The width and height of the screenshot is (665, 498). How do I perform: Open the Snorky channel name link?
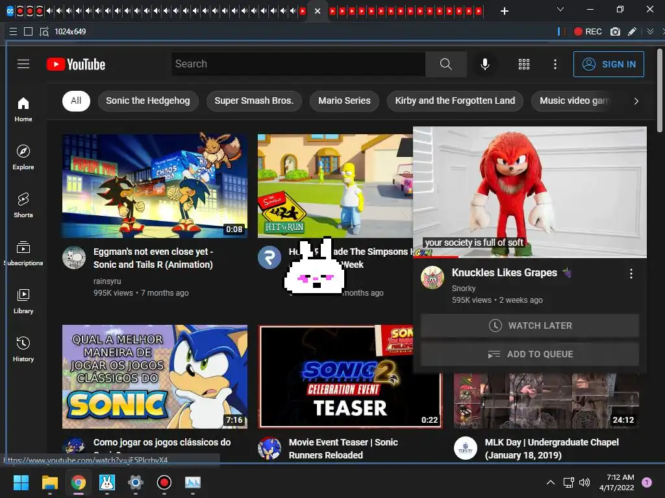[464, 289]
